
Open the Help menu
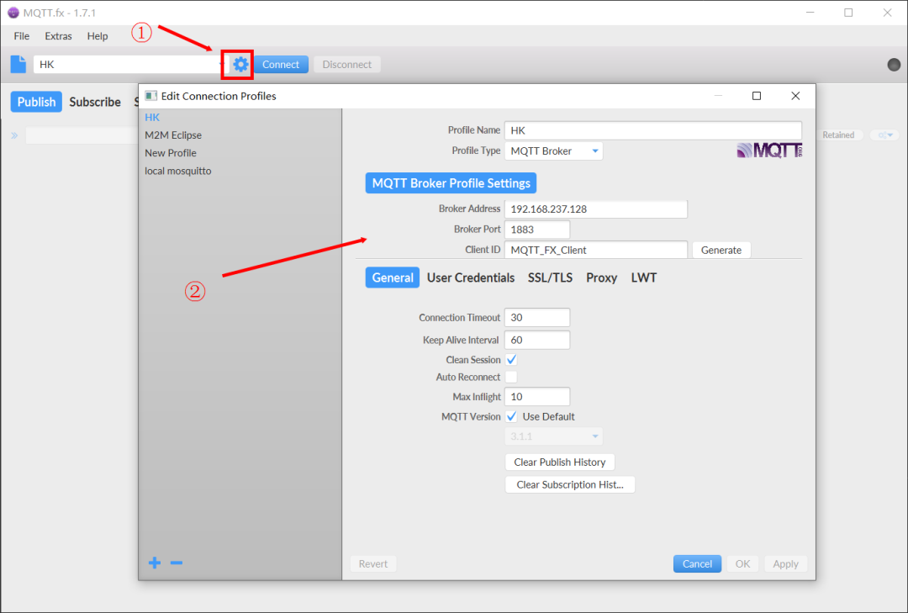tap(98, 36)
